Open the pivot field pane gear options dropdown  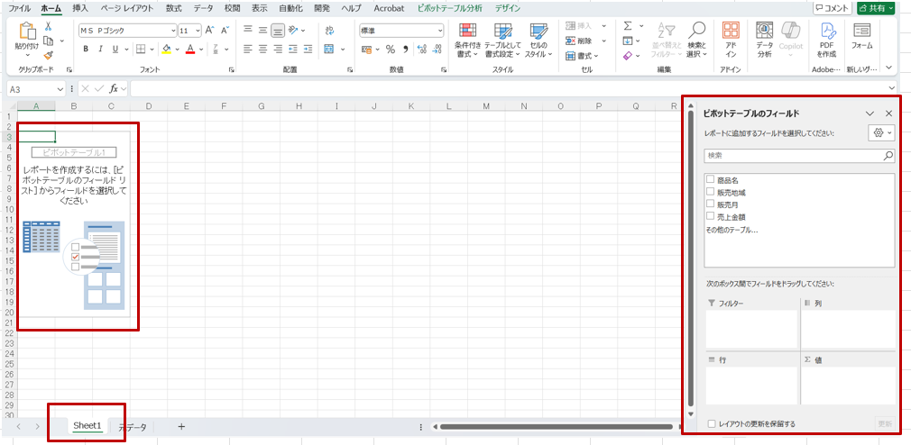coord(880,133)
